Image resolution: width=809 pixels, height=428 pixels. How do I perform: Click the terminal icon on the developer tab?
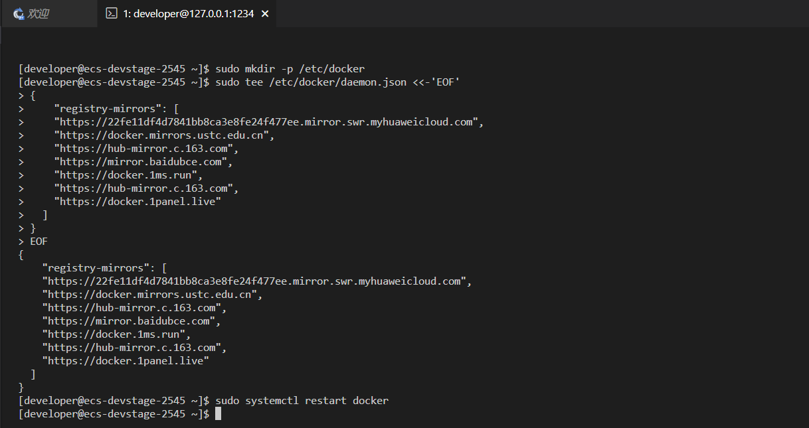click(112, 14)
